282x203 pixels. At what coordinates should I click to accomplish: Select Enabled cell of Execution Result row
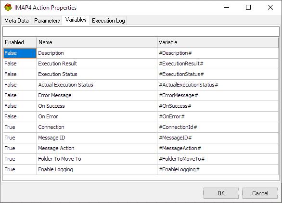pos(20,63)
